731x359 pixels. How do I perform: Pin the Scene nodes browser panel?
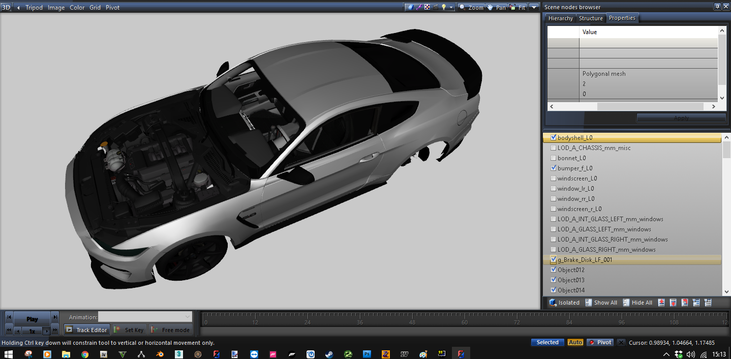pyautogui.click(x=717, y=7)
